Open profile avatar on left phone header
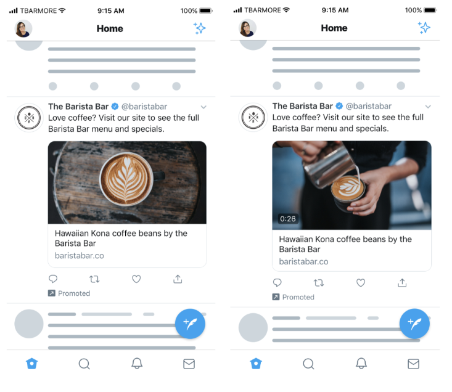 tap(23, 28)
